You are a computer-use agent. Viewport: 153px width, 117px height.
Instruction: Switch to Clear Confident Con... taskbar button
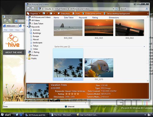[88, 115]
